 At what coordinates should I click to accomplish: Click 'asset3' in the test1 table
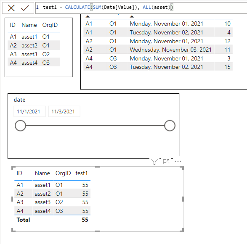(x=42, y=202)
